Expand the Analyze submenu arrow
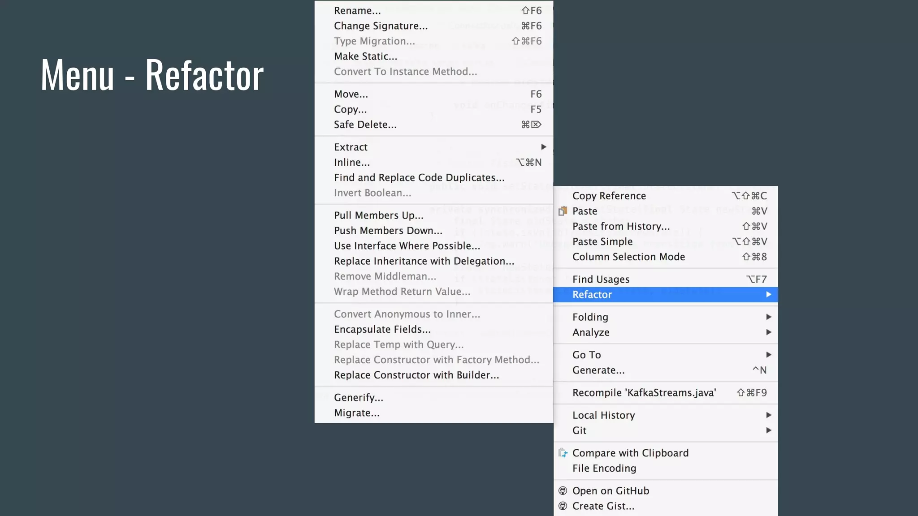This screenshot has width=918, height=516. point(769,332)
